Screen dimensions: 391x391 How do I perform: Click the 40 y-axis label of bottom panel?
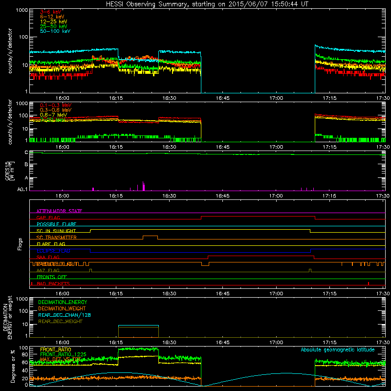[x=25, y=370]
